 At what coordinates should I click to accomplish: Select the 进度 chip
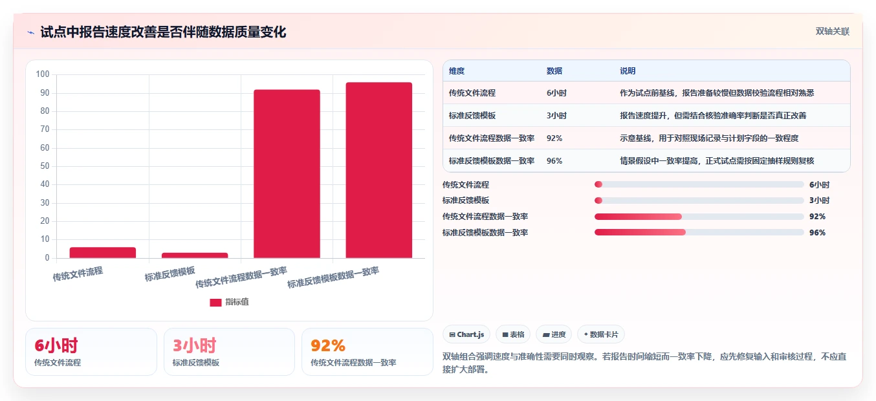point(554,334)
